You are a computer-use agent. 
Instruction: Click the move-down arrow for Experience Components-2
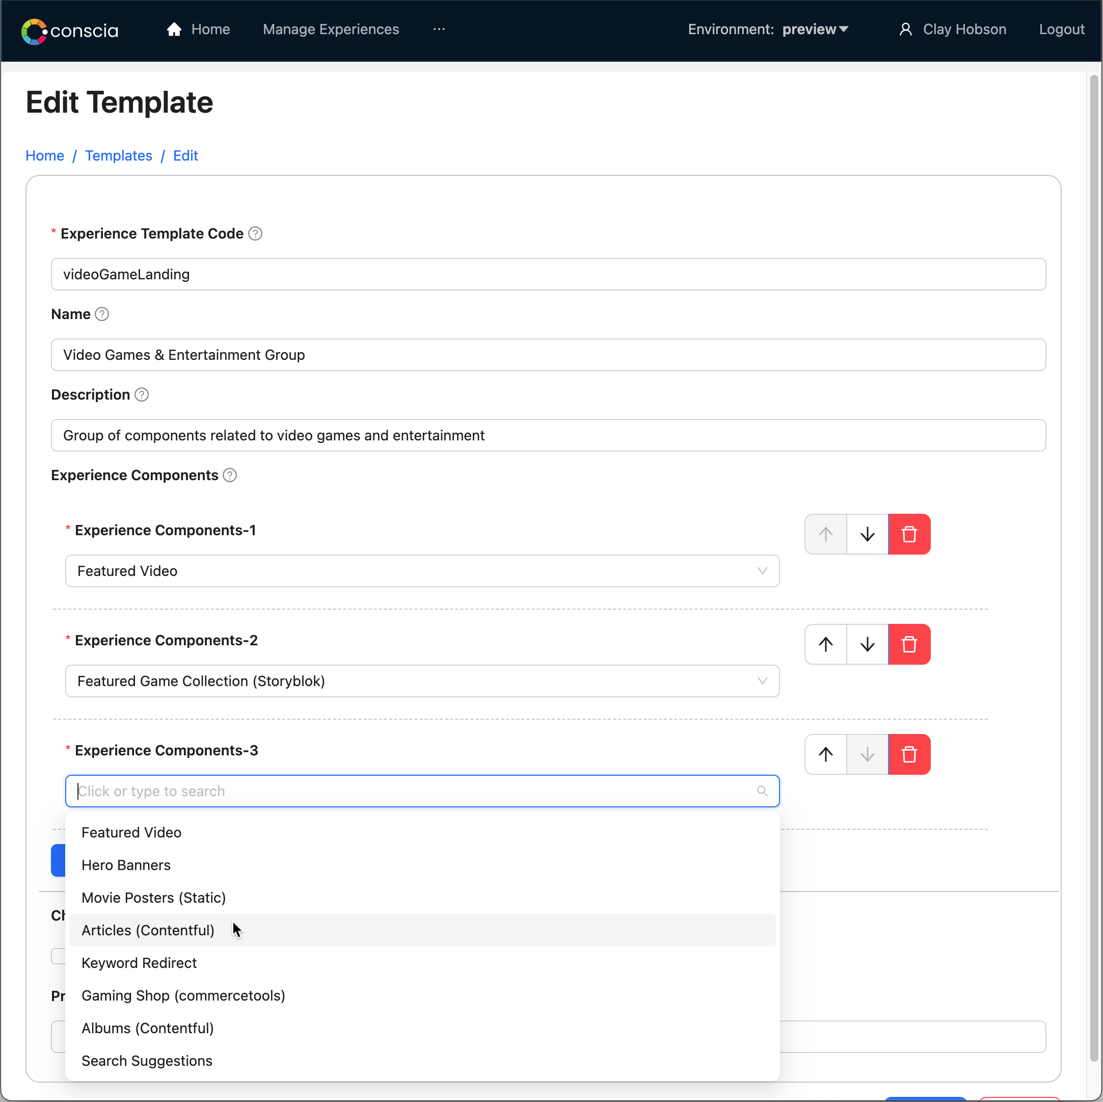(x=867, y=644)
